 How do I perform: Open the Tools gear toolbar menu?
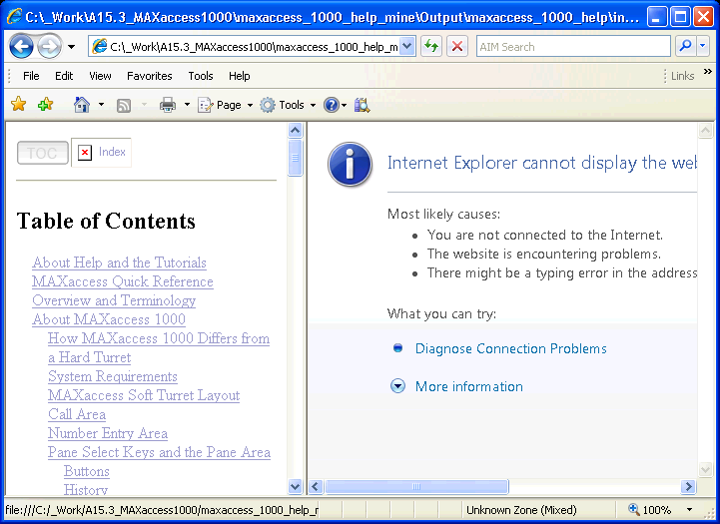click(288, 105)
